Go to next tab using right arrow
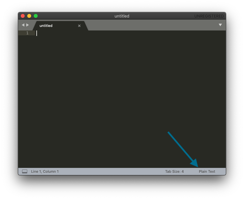This screenshot has width=244, height=199. [x=28, y=25]
